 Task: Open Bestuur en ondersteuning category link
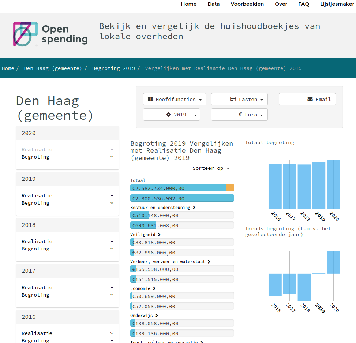160,208
